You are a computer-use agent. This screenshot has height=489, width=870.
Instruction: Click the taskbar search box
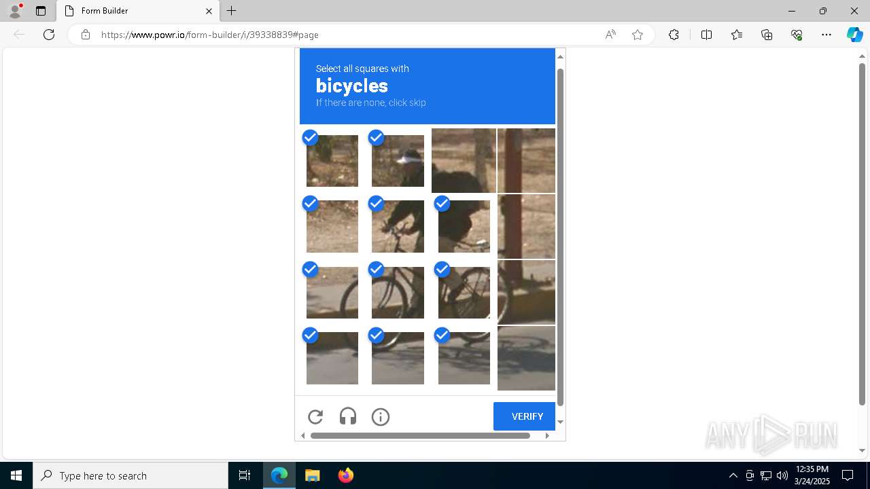coord(130,475)
